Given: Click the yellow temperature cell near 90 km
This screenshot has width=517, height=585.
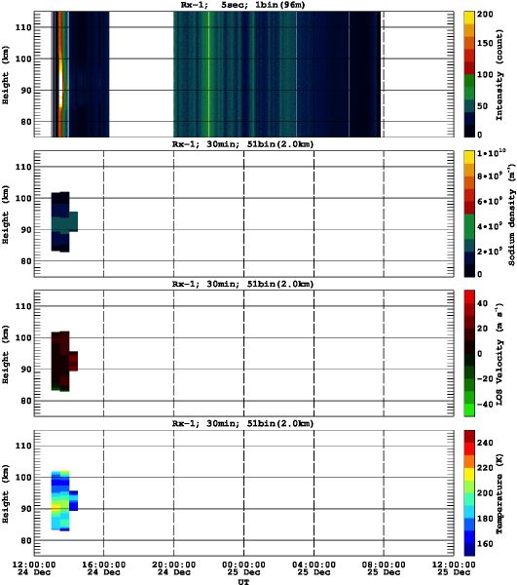Looking at the screenshot, I should [55, 508].
